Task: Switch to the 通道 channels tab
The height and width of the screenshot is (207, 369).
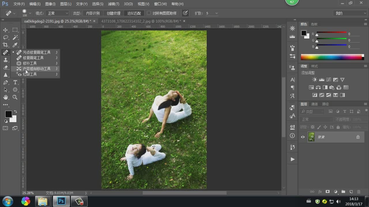Action: 314,104
